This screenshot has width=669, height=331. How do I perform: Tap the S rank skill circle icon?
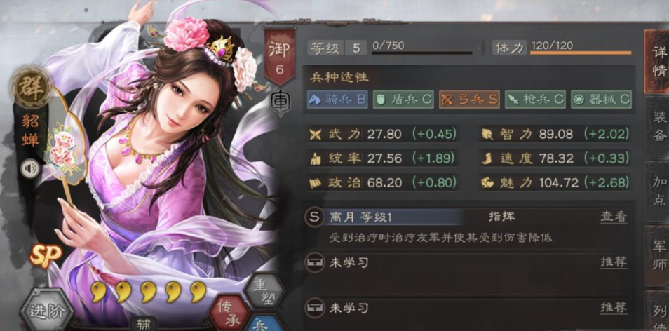point(313,217)
